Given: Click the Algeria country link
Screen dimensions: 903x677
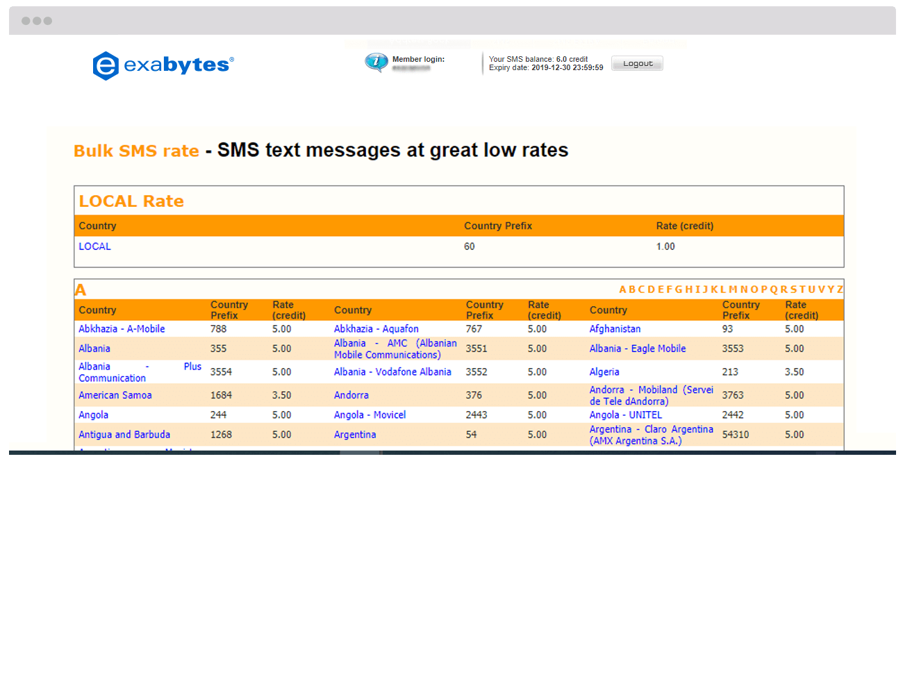Looking at the screenshot, I should coord(604,371).
